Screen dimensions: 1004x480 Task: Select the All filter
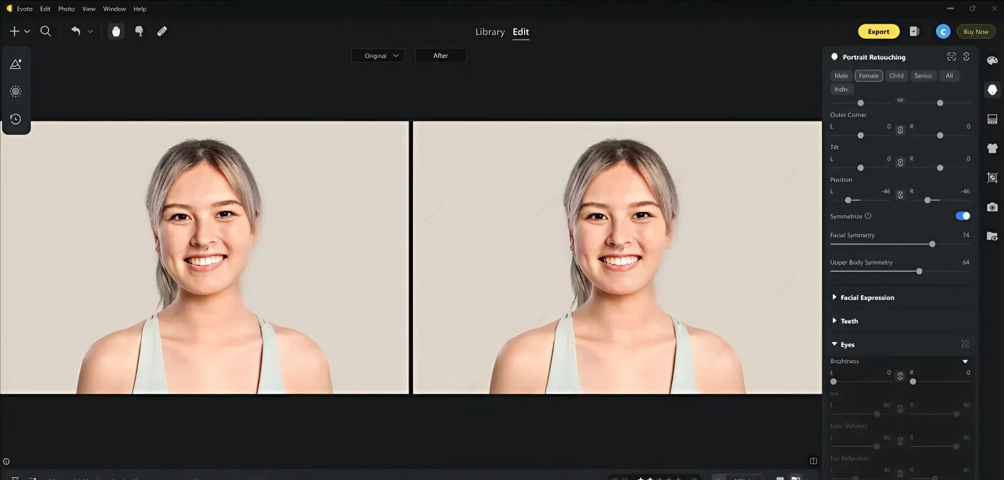949,76
